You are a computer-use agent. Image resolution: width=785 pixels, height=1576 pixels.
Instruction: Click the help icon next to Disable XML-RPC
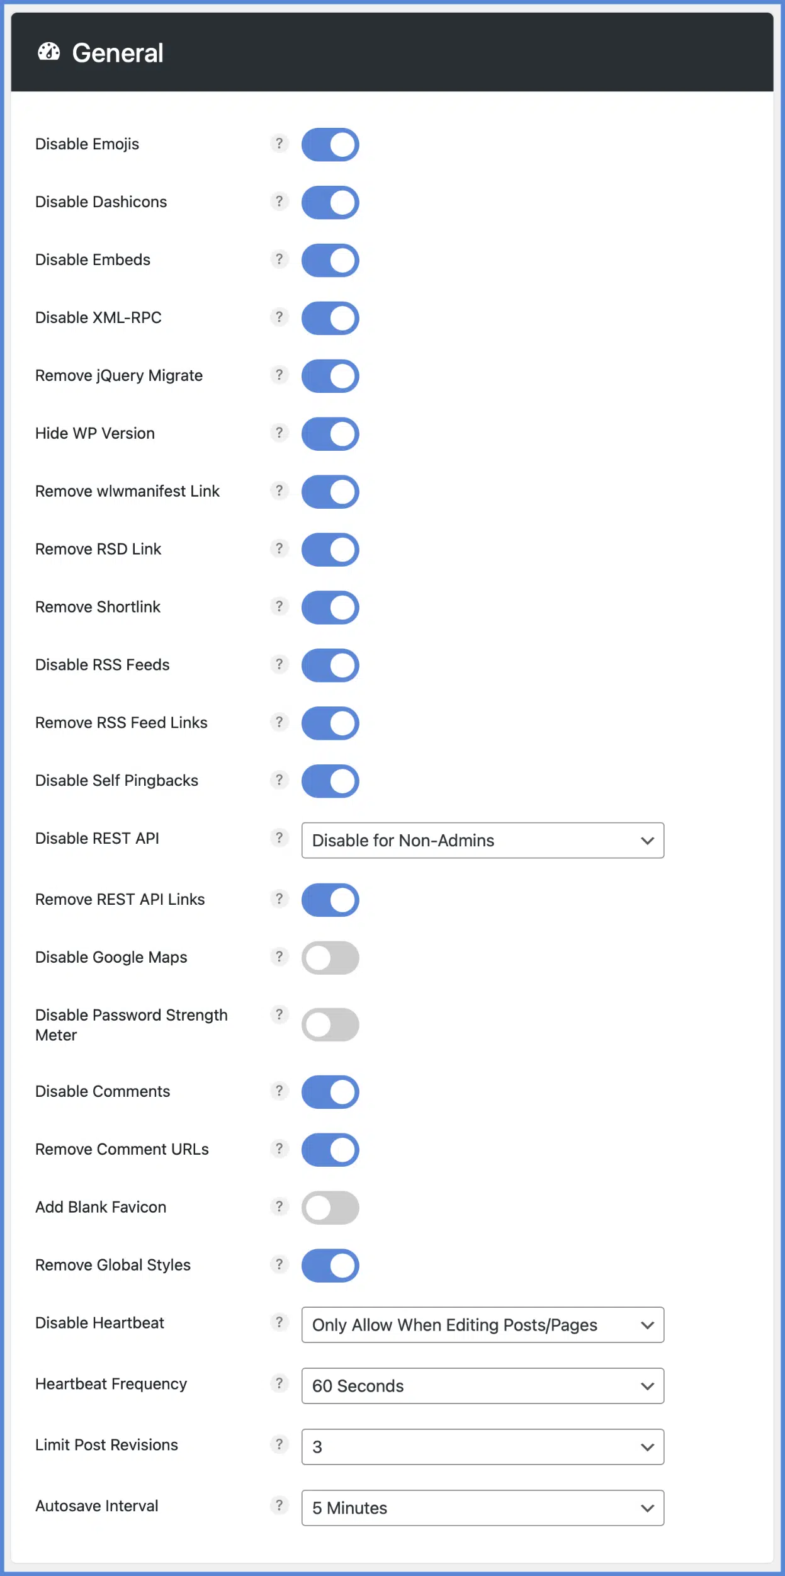click(x=279, y=317)
